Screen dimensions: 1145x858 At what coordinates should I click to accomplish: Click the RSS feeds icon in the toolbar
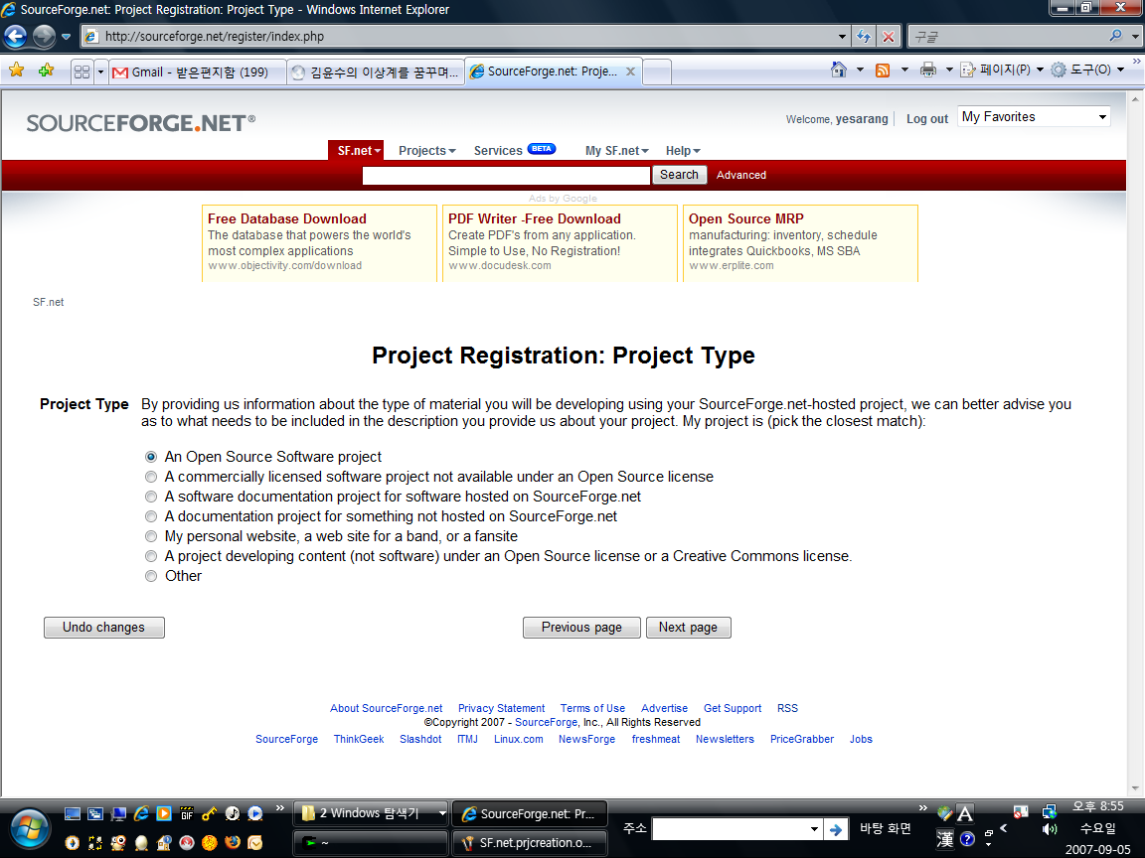(x=883, y=71)
